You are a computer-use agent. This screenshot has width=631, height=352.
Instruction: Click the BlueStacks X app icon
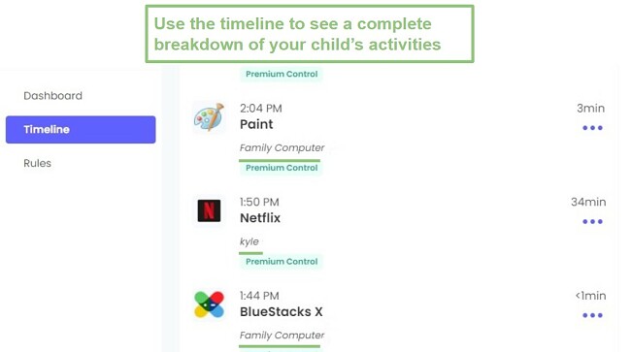[209, 304]
